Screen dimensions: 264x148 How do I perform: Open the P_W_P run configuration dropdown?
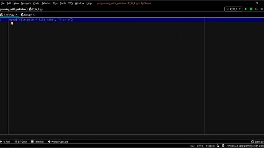(233, 9)
